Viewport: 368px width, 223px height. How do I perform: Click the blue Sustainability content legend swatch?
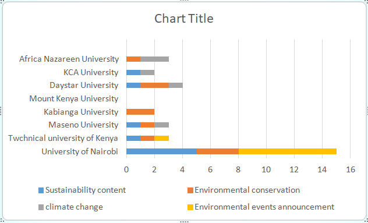tap(41, 190)
